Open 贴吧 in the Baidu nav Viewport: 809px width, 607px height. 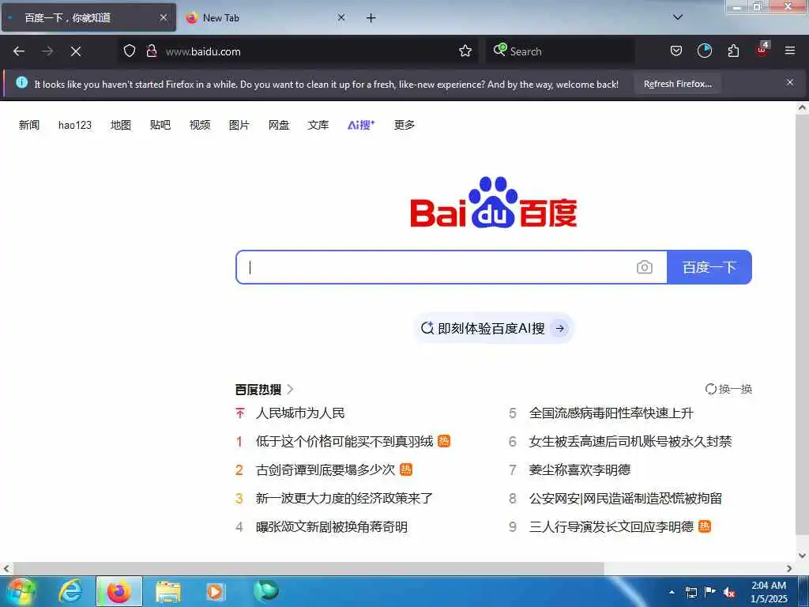tap(160, 125)
